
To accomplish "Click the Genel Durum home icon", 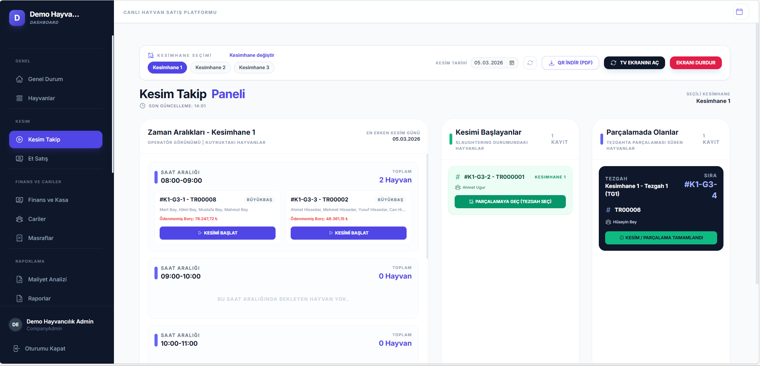I will (19, 79).
